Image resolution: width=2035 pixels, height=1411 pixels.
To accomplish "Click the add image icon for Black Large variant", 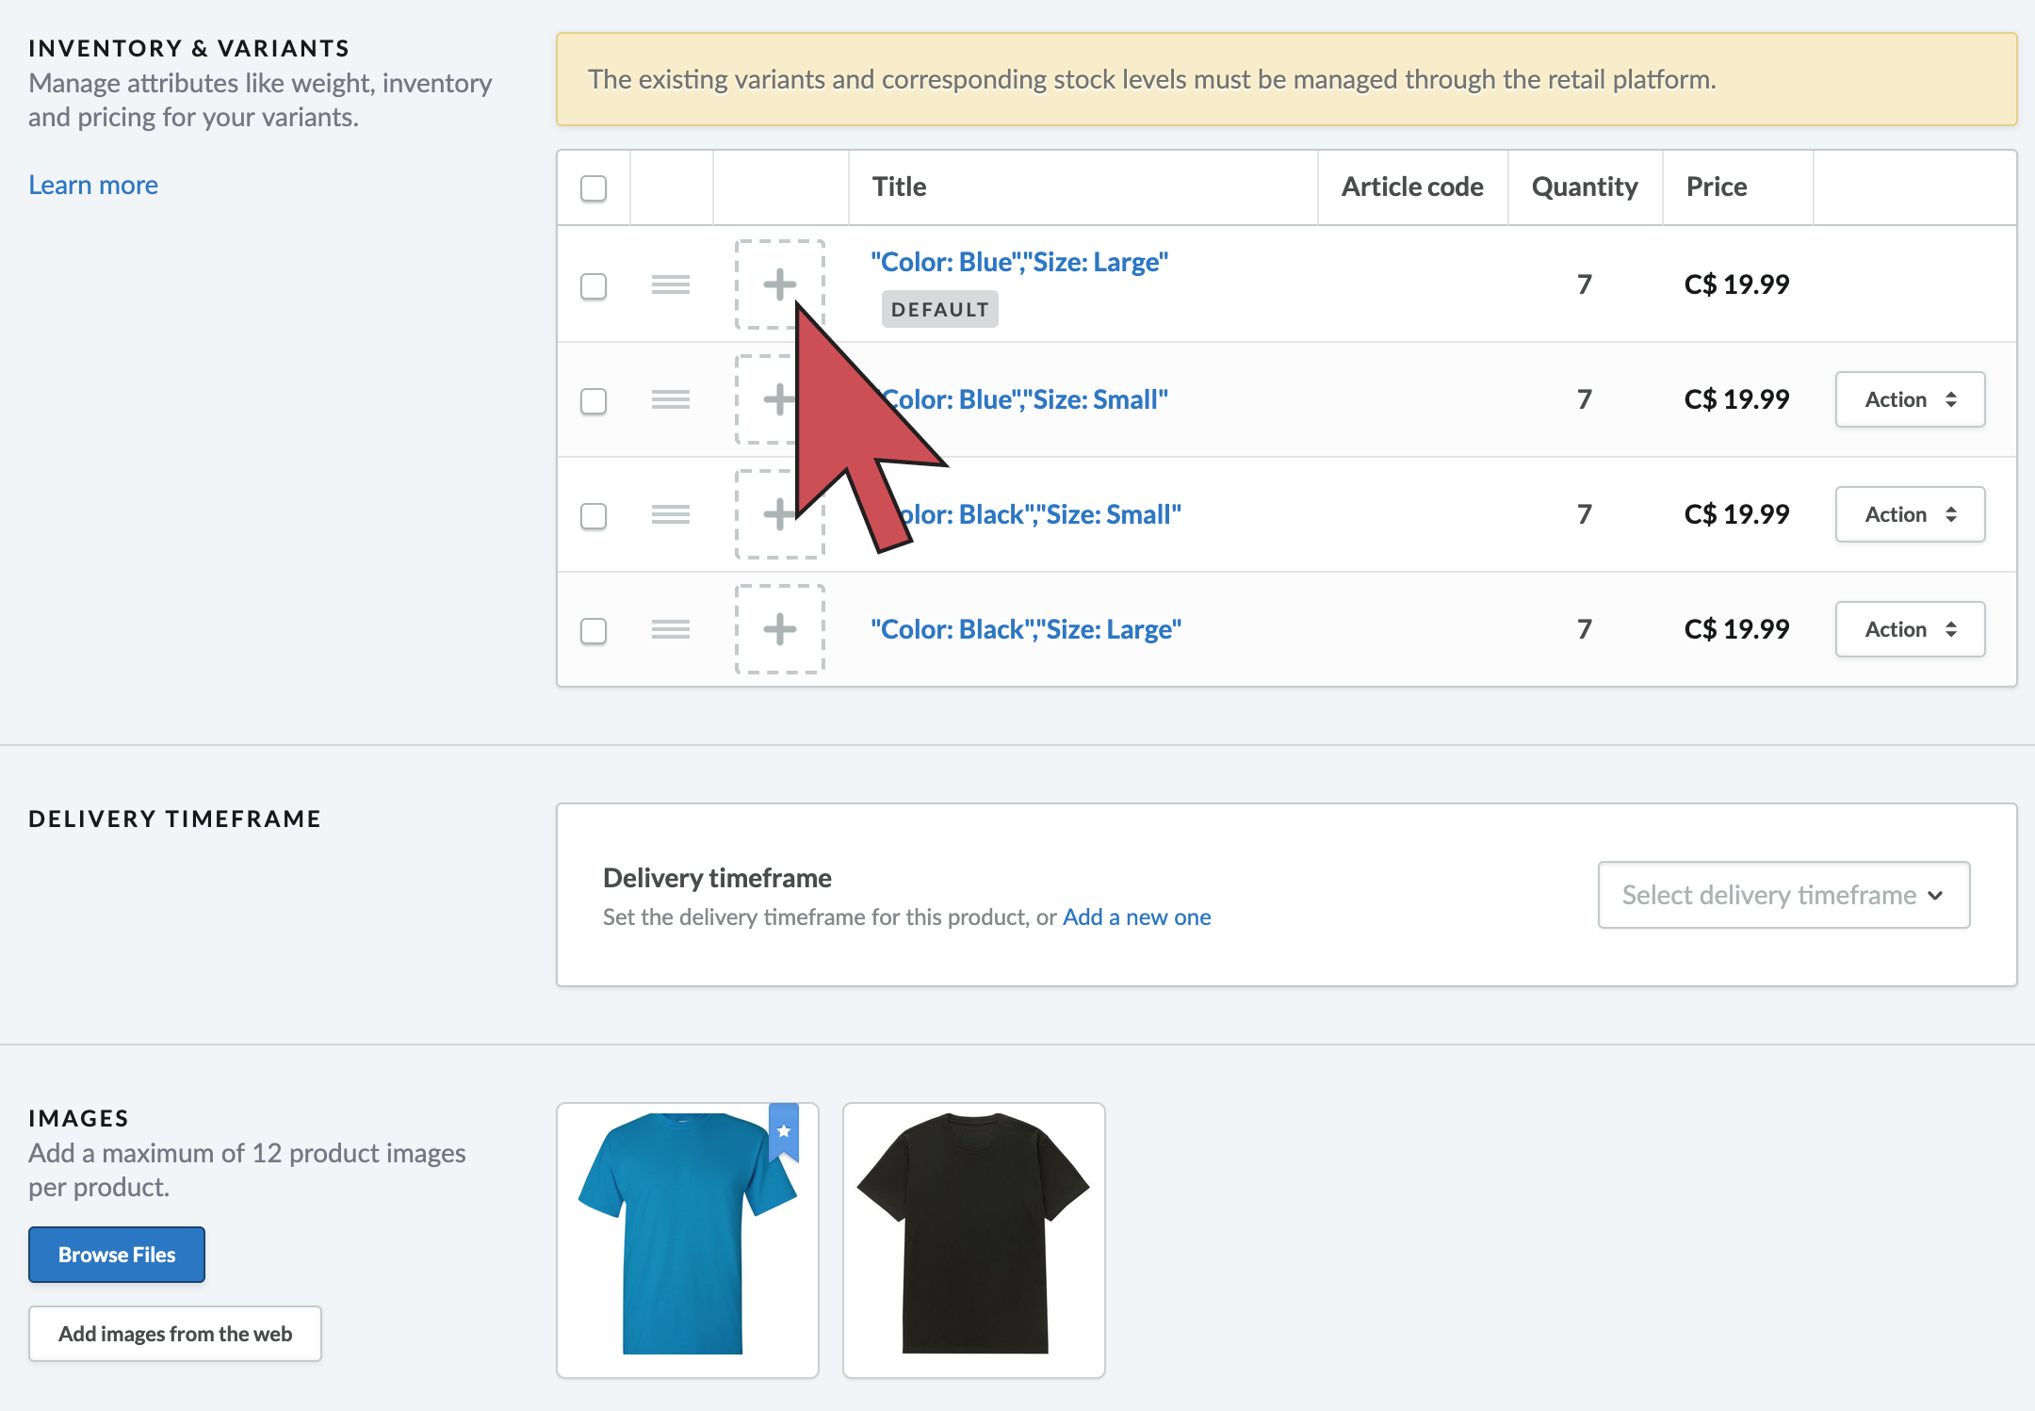I will point(781,627).
